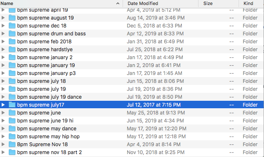Select the bpm supreme nov 18 part 2 name
This screenshot has height=157, width=264.
point(49,152)
